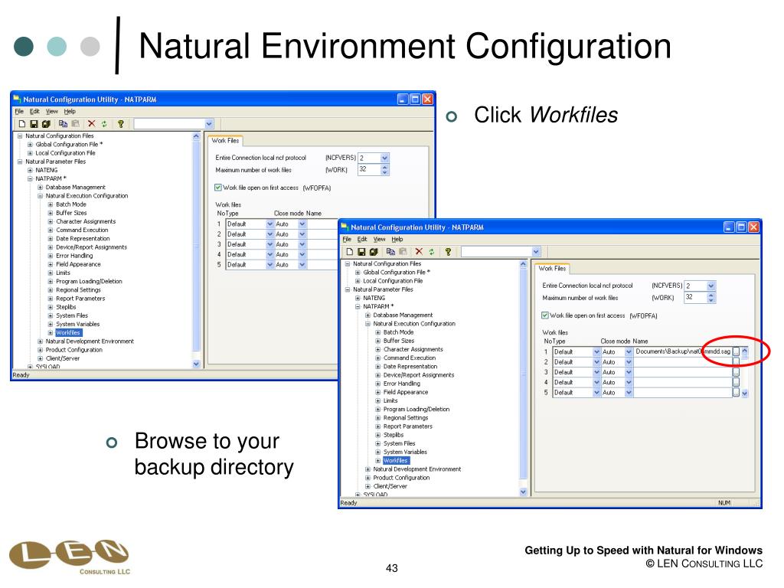Click green Refresh icon in back window
Image resolution: width=784 pixels, height=588 pixels.
tap(104, 123)
